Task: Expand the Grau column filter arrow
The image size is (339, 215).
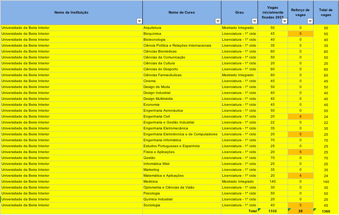Action: (254, 21)
